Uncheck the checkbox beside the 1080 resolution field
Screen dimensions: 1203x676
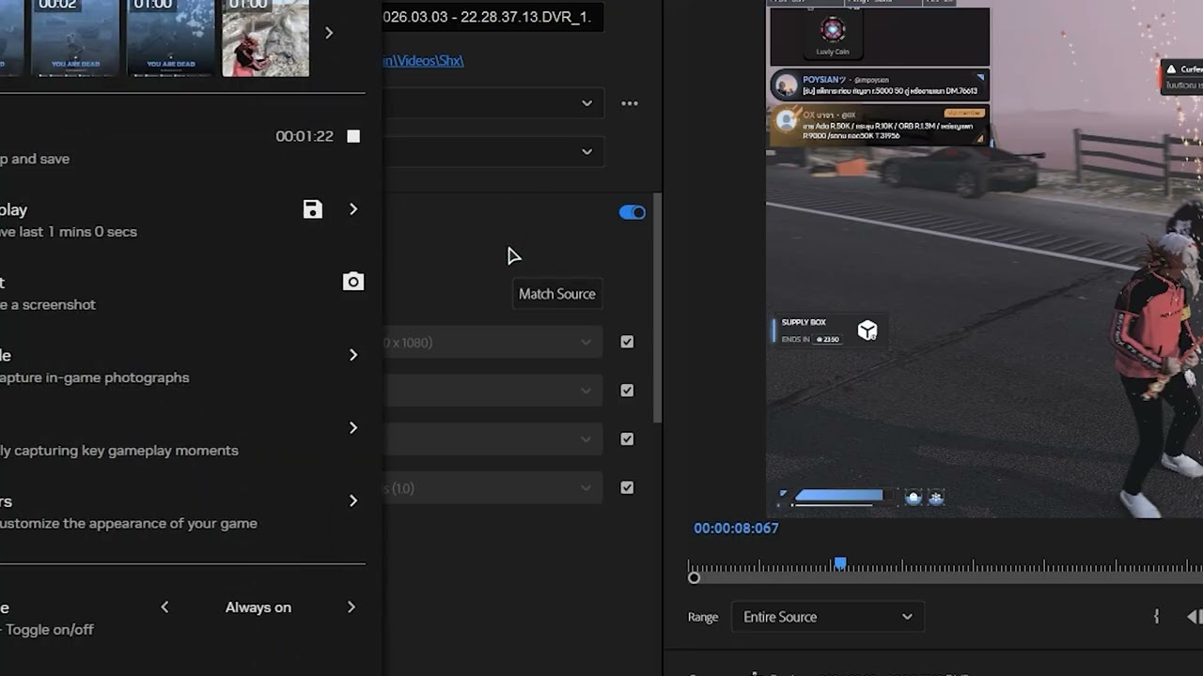tap(627, 343)
